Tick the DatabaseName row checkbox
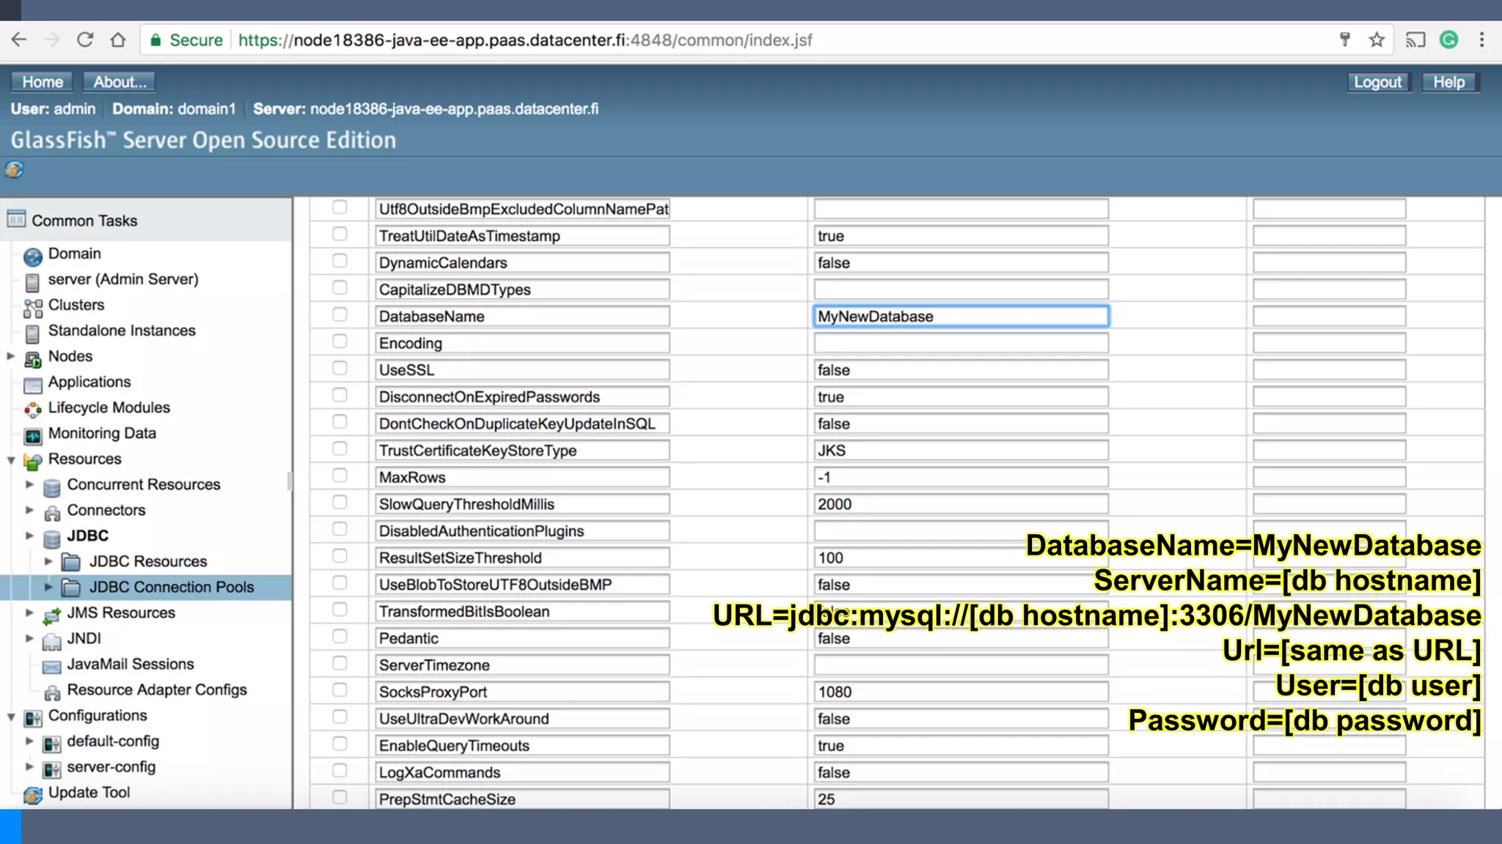1502x844 pixels. 340,314
